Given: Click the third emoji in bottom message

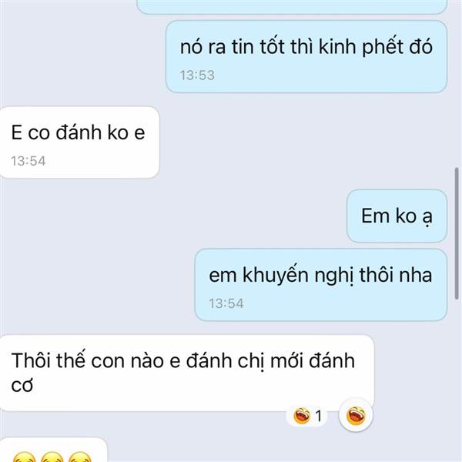Looking at the screenshot, I should coord(80,457).
